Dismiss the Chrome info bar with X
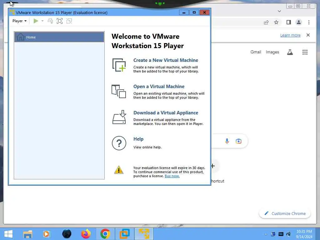 coord(308,35)
